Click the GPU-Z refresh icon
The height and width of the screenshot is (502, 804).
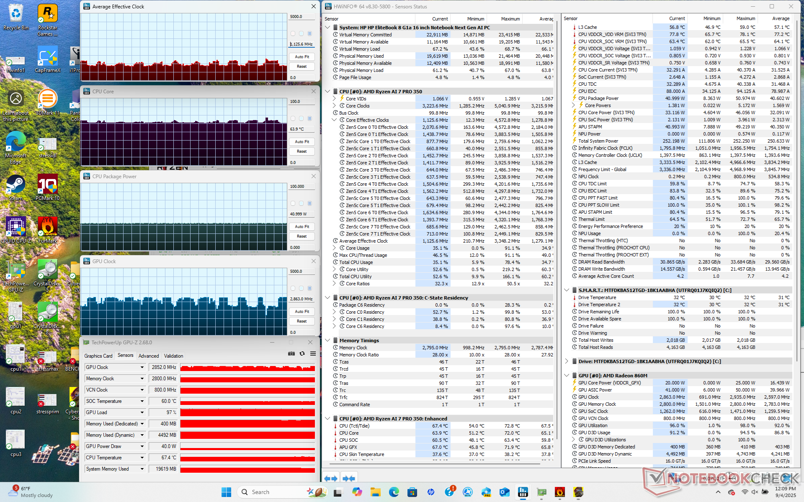(302, 353)
